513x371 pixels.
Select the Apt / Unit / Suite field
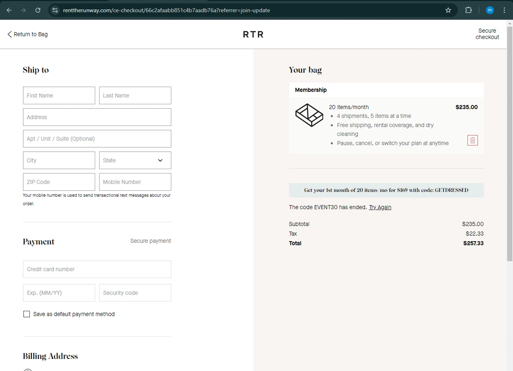[97, 139]
